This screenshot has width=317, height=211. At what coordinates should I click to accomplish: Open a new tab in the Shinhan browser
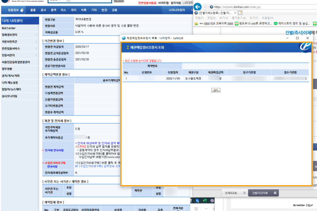click(x=240, y=13)
